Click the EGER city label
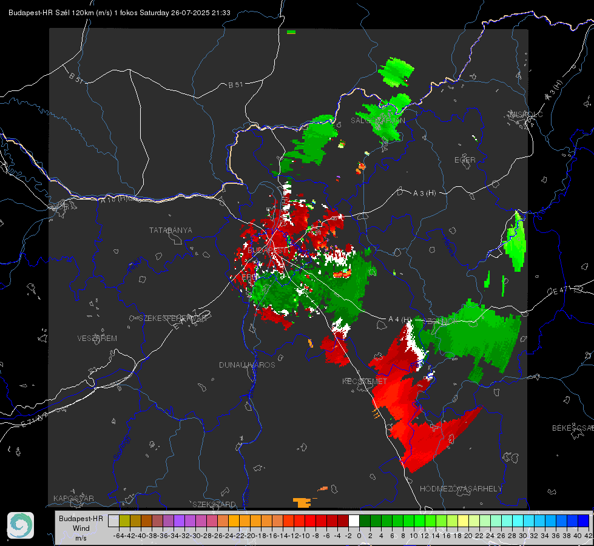The height and width of the screenshot is (546, 594). pos(465,160)
